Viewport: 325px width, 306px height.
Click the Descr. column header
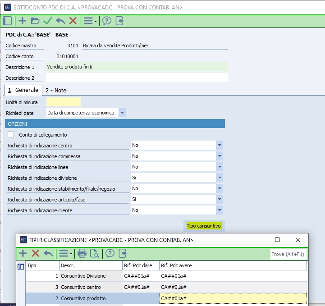coord(91,265)
